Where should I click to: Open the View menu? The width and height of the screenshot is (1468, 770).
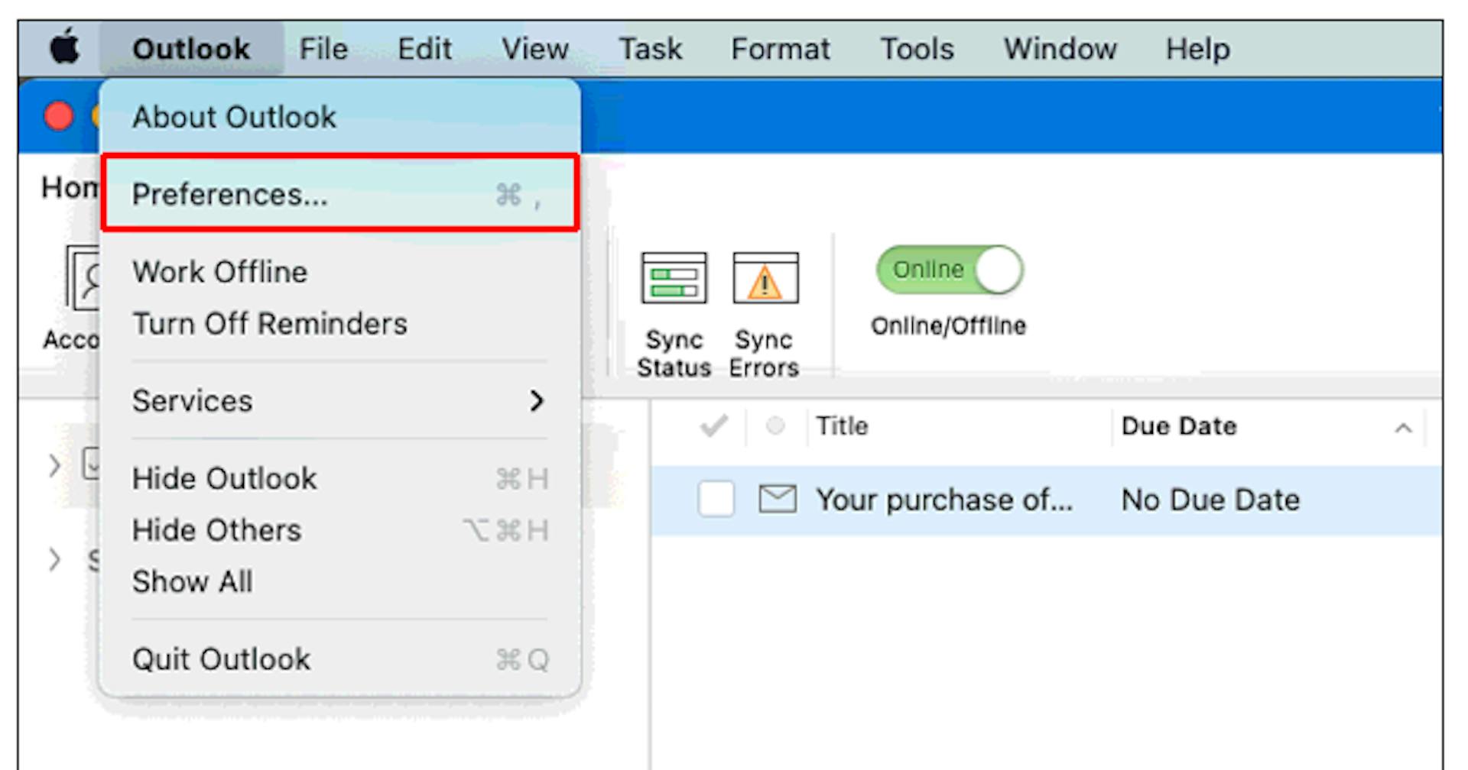pos(535,48)
